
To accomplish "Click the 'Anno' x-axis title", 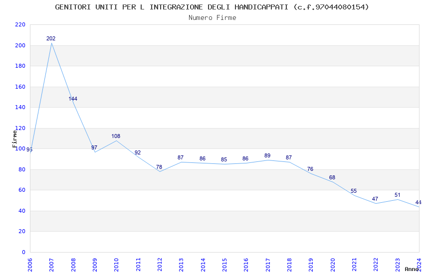I will tap(412, 269).
